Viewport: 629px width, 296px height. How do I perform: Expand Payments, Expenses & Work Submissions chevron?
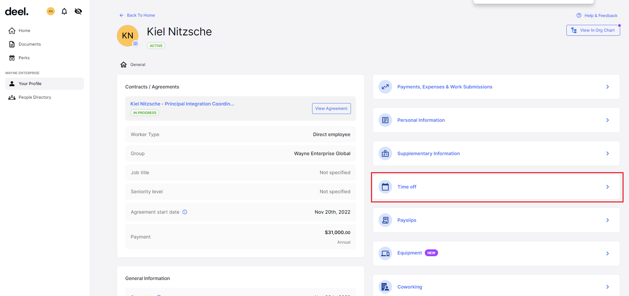click(608, 87)
